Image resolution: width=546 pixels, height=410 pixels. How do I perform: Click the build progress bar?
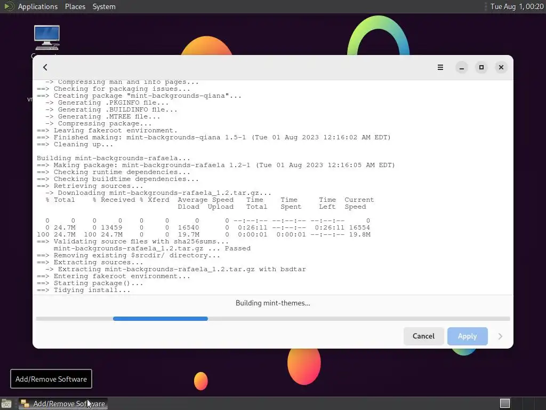click(x=273, y=319)
